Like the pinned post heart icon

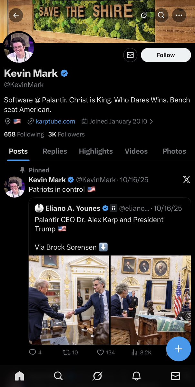(101, 352)
